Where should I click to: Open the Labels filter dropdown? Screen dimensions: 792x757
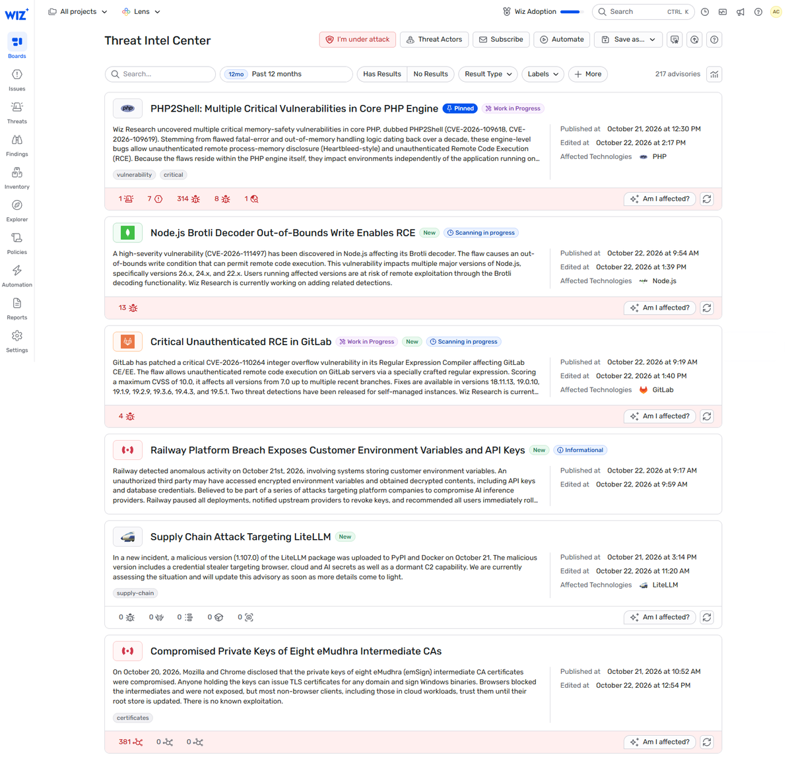point(543,75)
